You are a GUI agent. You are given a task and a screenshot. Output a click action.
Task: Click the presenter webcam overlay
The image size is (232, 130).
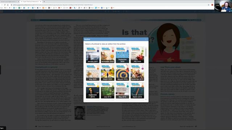[x=223, y=6]
